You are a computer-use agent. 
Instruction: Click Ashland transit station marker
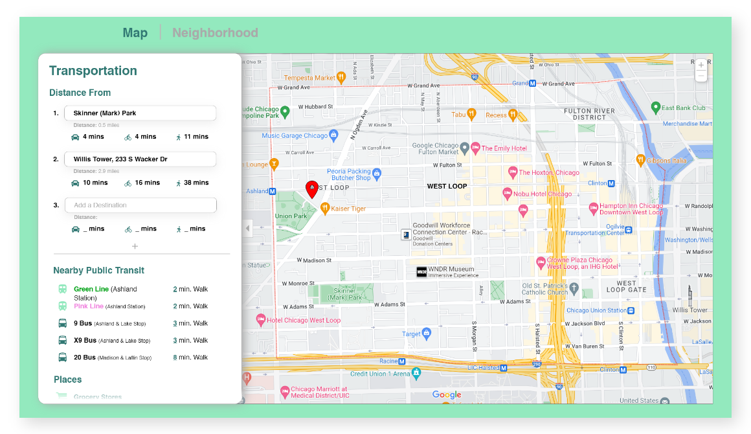click(x=273, y=191)
